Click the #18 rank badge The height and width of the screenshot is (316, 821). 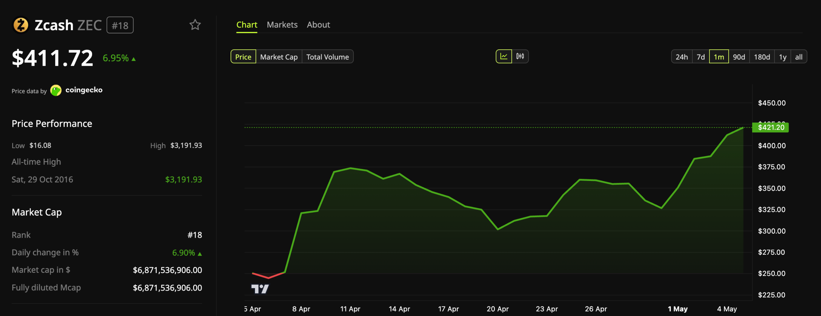pos(120,25)
